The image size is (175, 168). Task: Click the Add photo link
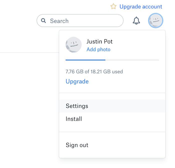coord(98,49)
